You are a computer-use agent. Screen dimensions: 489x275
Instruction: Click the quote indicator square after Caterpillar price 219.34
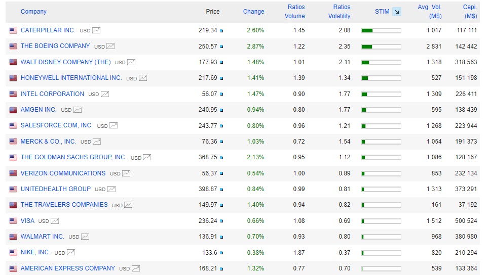coord(221,31)
